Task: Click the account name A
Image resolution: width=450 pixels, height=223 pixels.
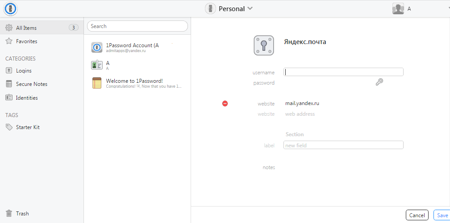Action: coord(409,9)
